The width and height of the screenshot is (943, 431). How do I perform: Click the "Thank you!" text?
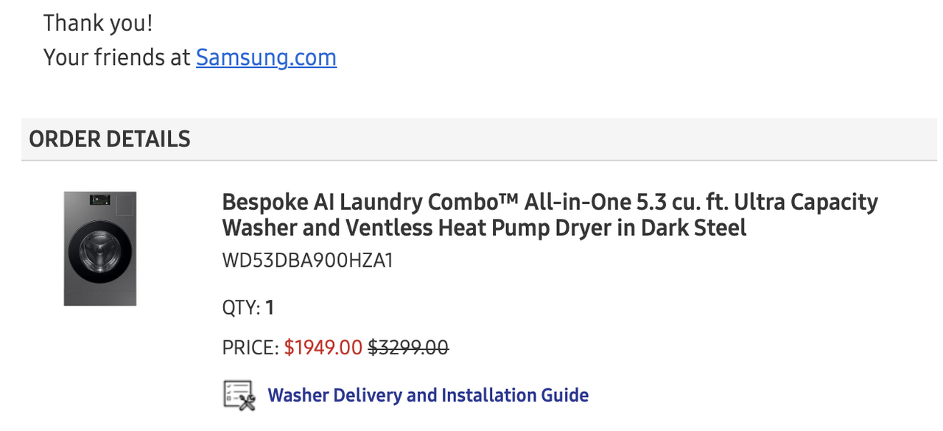[x=98, y=23]
